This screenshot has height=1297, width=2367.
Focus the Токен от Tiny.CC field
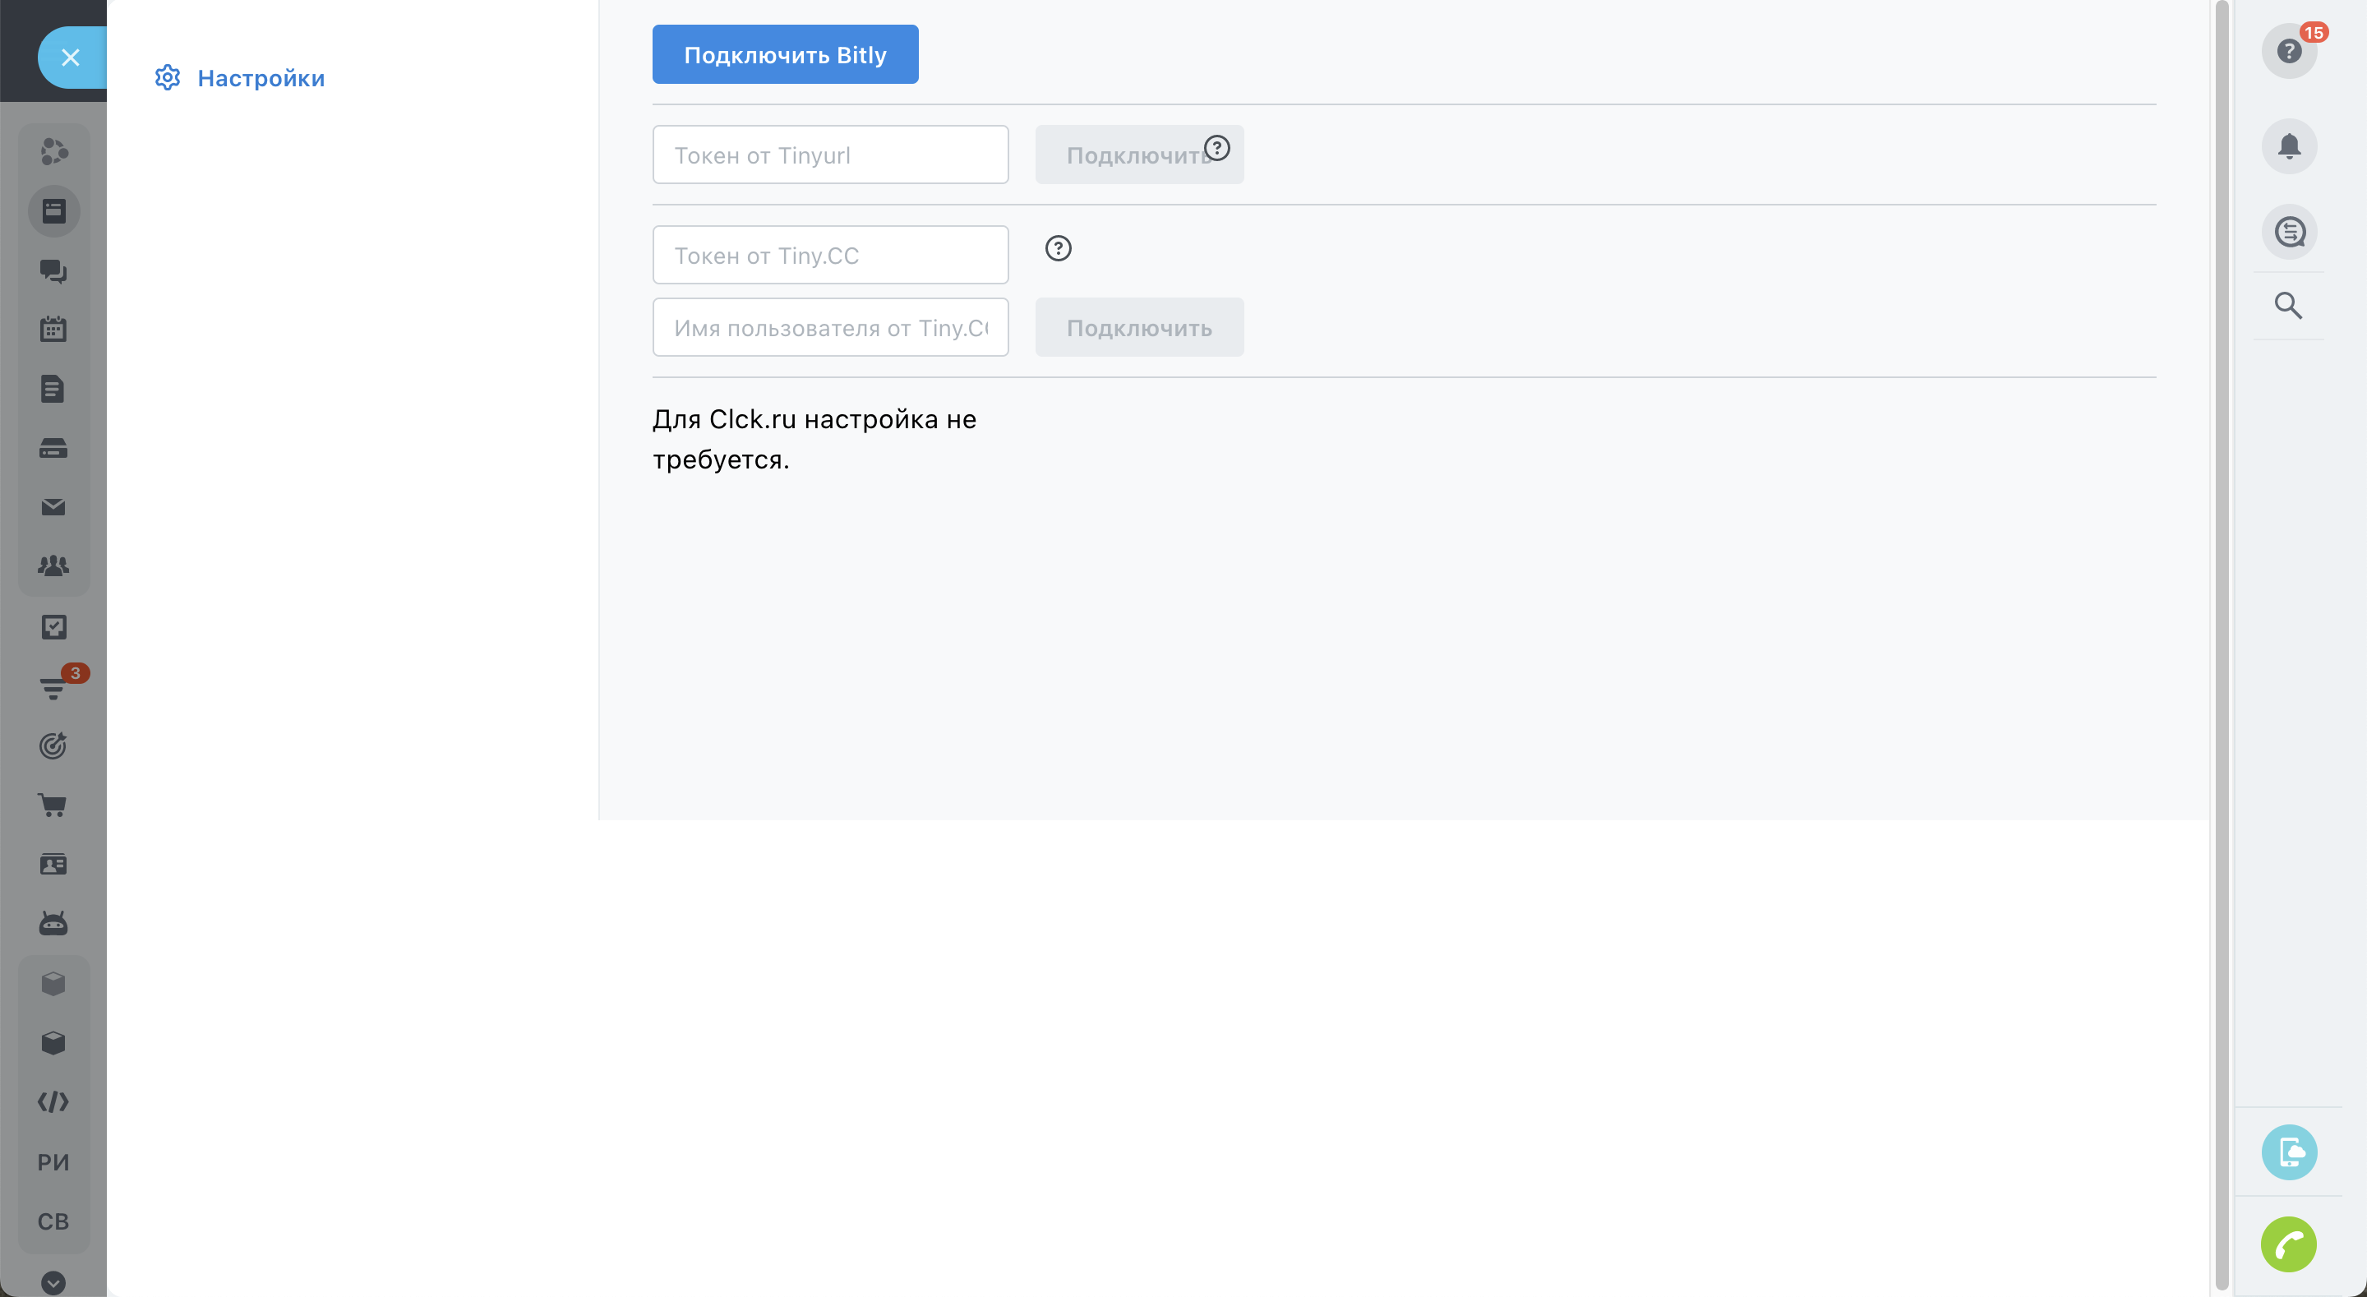click(x=830, y=255)
